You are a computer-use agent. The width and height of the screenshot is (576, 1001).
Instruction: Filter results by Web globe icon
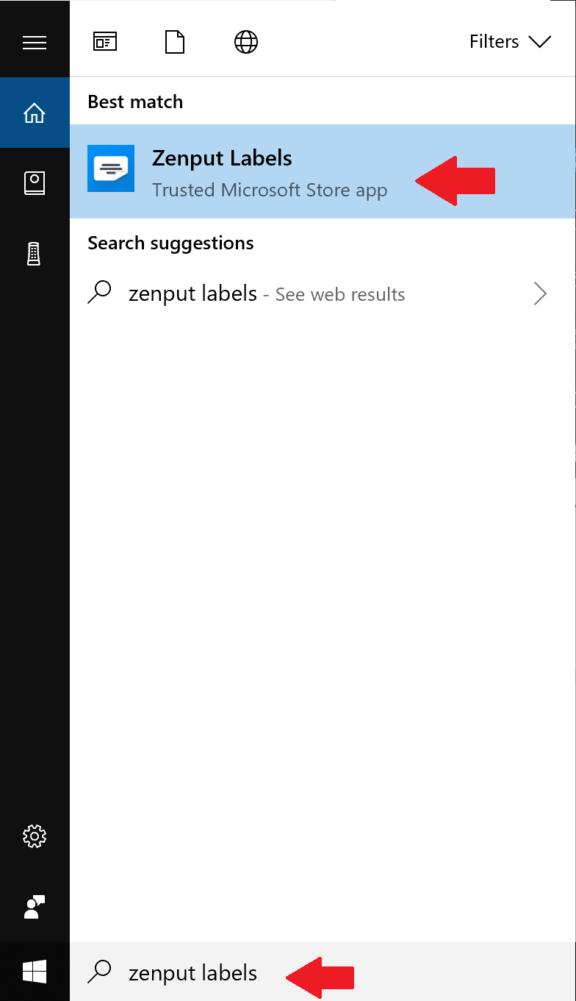(x=245, y=42)
